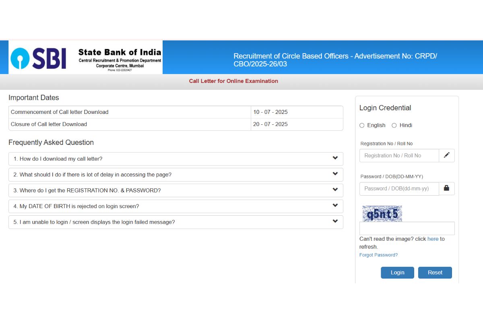Expand FAQ about delay in accessing the page
This screenshot has width=483, height=322.
point(176,175)
